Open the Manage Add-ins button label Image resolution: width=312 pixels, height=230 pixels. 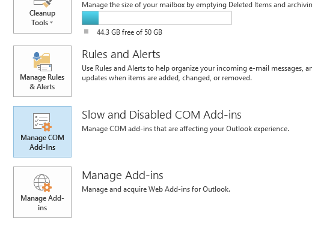click(42, 203)
